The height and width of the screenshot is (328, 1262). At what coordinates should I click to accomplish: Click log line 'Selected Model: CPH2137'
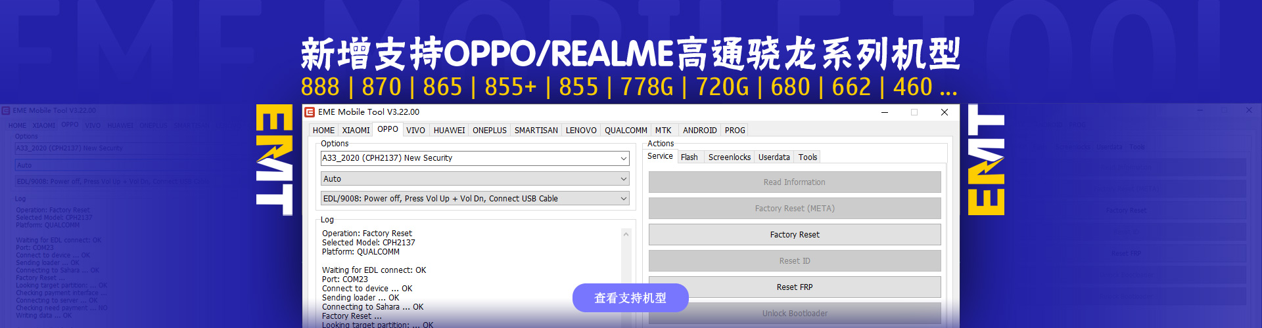369,243
